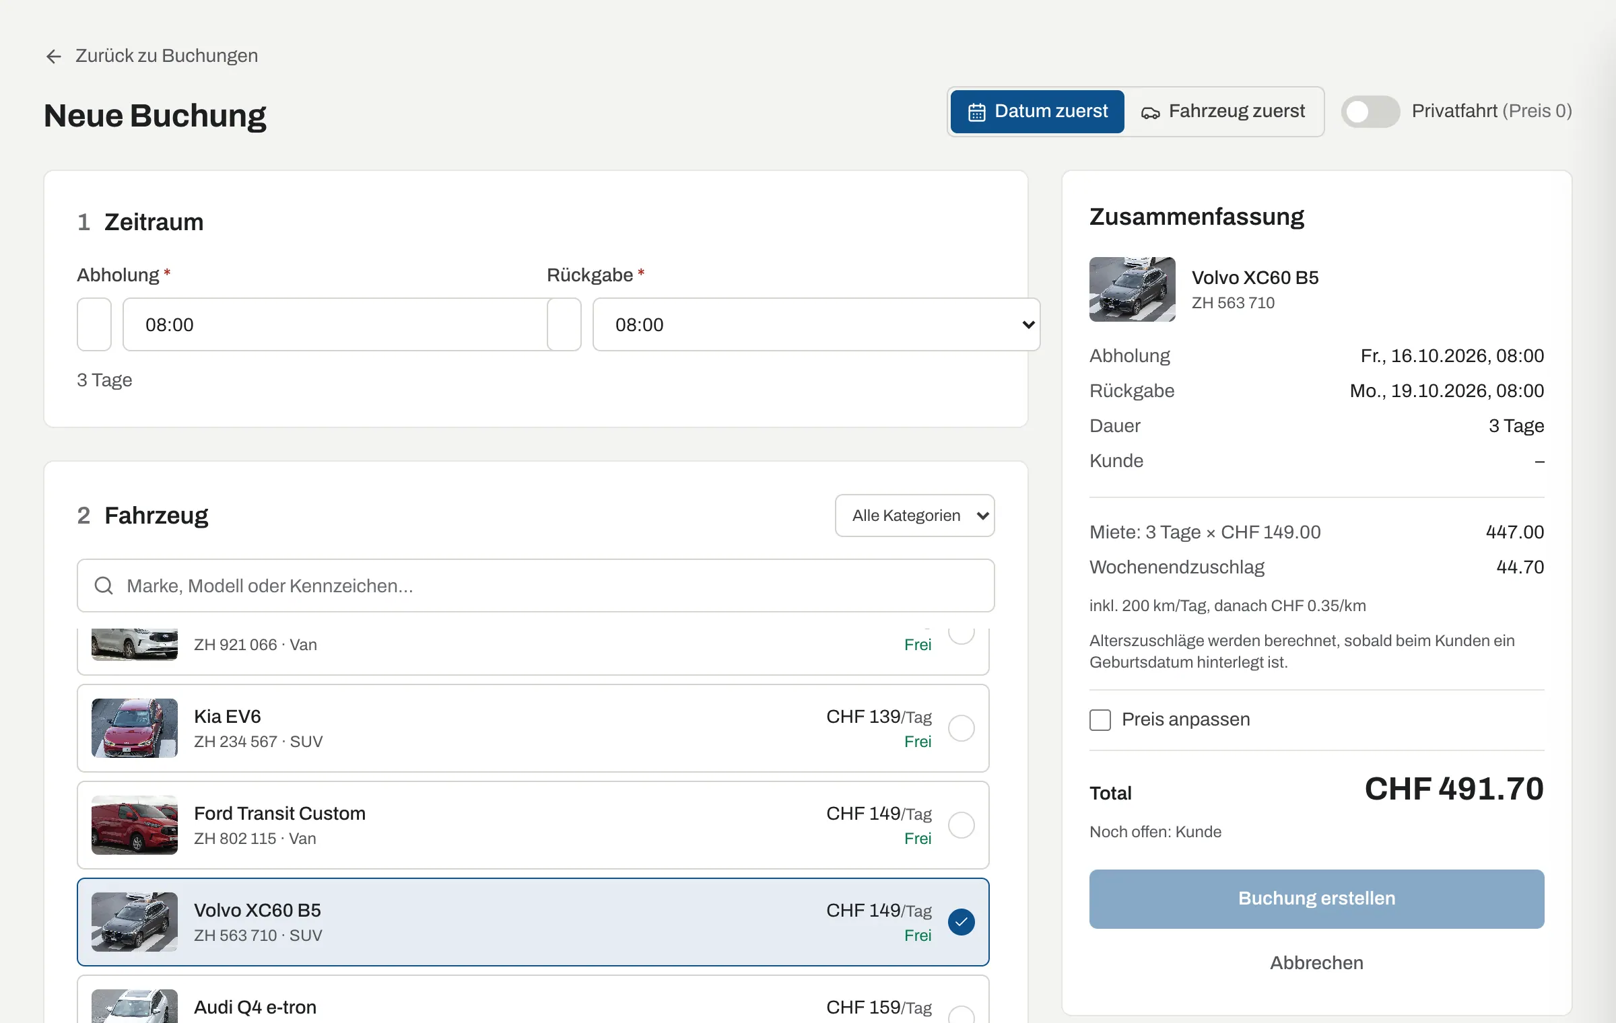The width and height of the screenshot is (1616, 1023).
Task: Click the ZH 802 115 · Van text
Action: [255, 839]
